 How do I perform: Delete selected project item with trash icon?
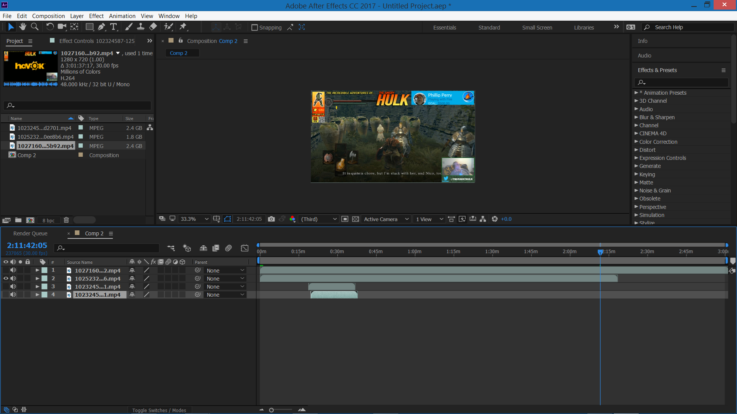click(x=66, y=220)
